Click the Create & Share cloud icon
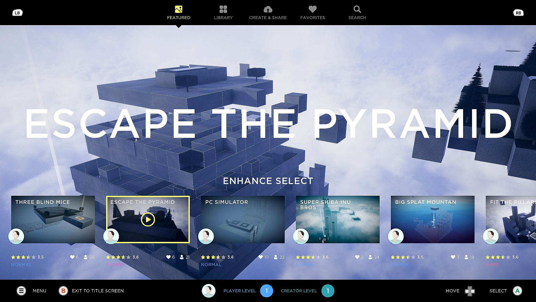The width and height of the screenshot is (536, 302). click(268, 10)
